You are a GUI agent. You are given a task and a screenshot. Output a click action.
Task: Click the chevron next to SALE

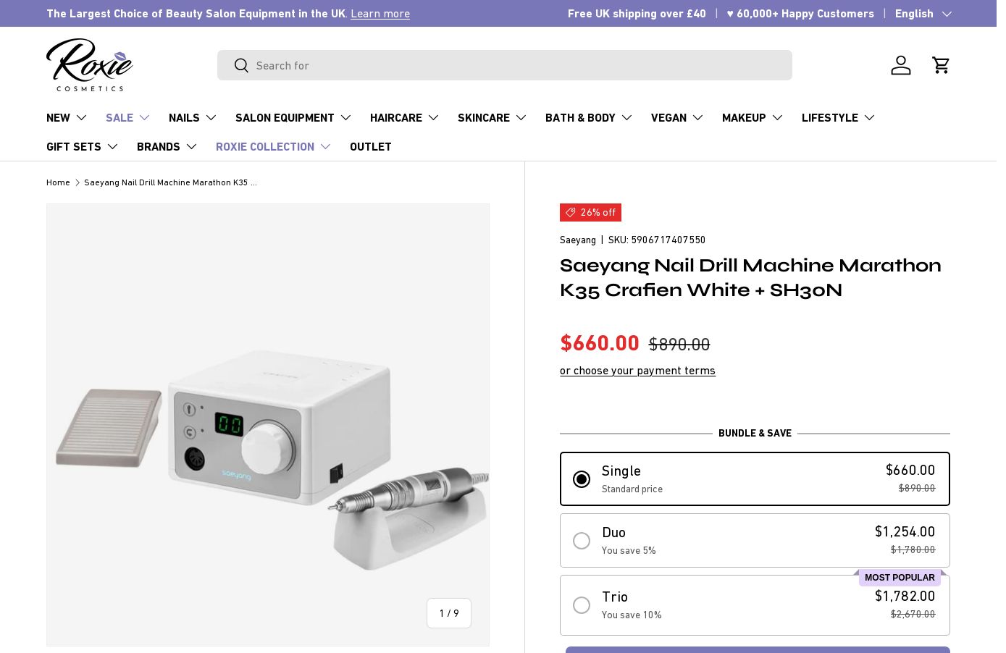pyautogui.click(x=144, y=117)
